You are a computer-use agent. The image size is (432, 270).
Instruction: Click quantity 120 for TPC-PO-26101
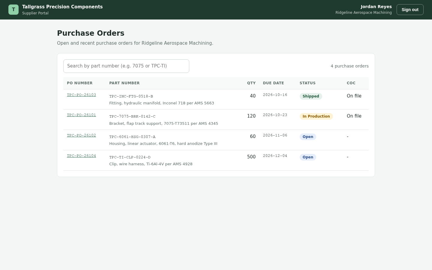[x=251, y=116]
